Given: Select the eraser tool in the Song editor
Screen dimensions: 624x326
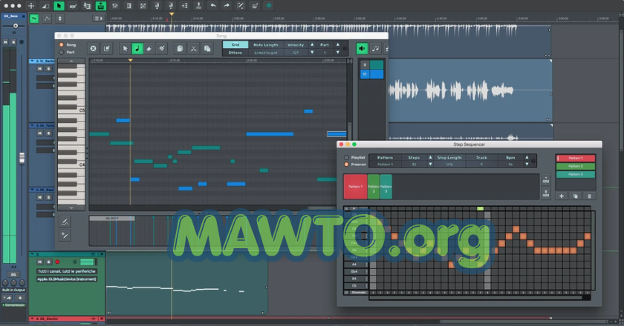Looking at the screenshot, I should [x=149, y=48].
